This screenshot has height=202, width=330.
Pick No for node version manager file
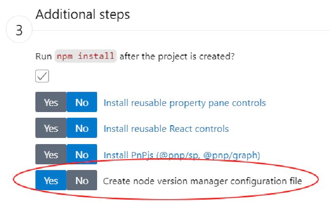pyautogui.click(x=82, y=180)
